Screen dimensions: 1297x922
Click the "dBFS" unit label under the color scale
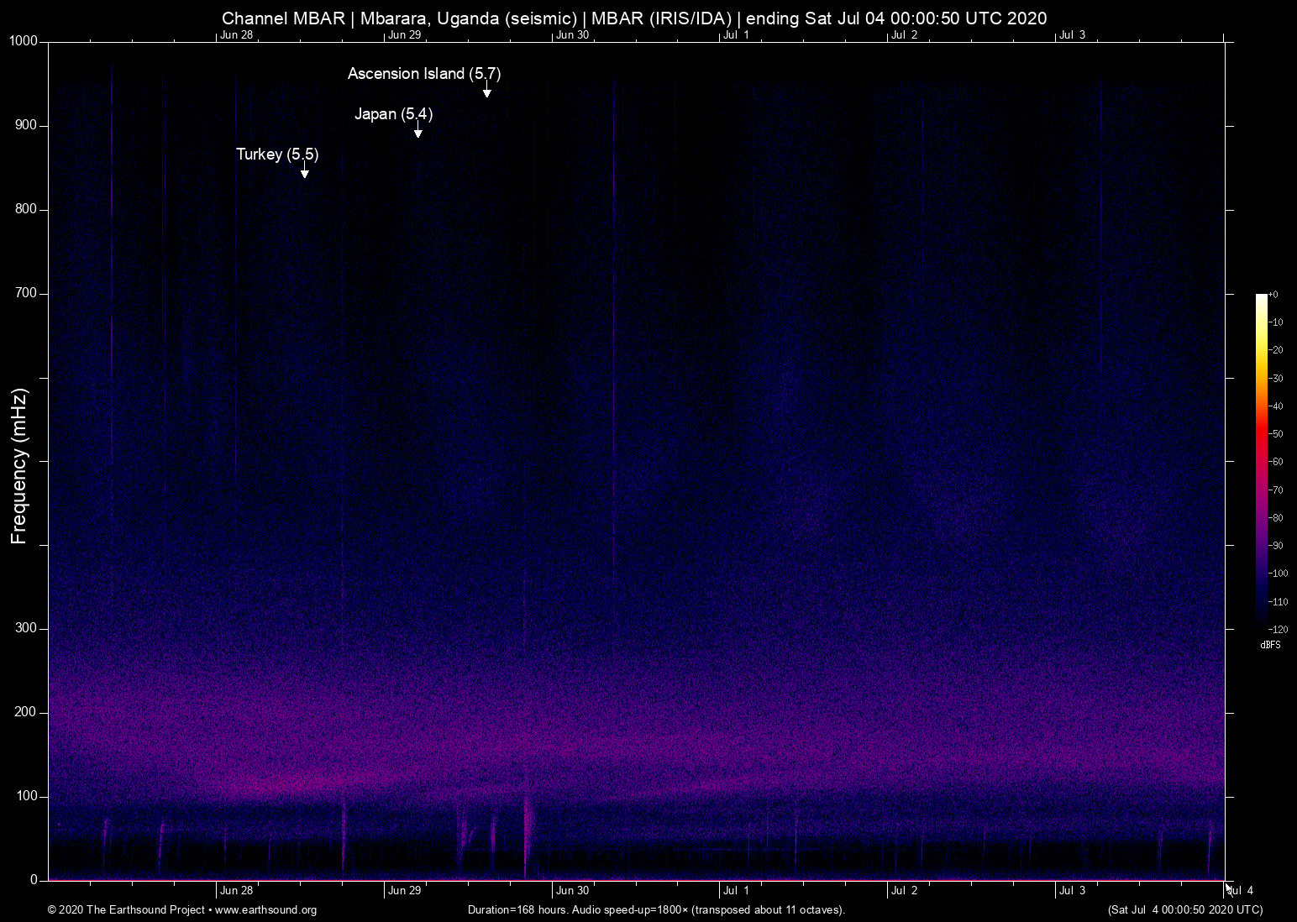pyautogui.click(x=1271, y=646)
